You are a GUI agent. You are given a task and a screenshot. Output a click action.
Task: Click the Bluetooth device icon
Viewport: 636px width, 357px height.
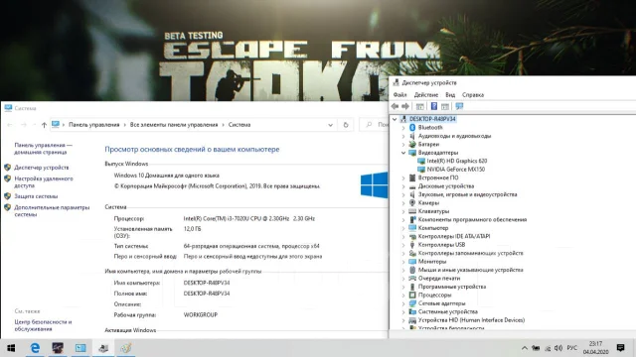tap(412, 128)
